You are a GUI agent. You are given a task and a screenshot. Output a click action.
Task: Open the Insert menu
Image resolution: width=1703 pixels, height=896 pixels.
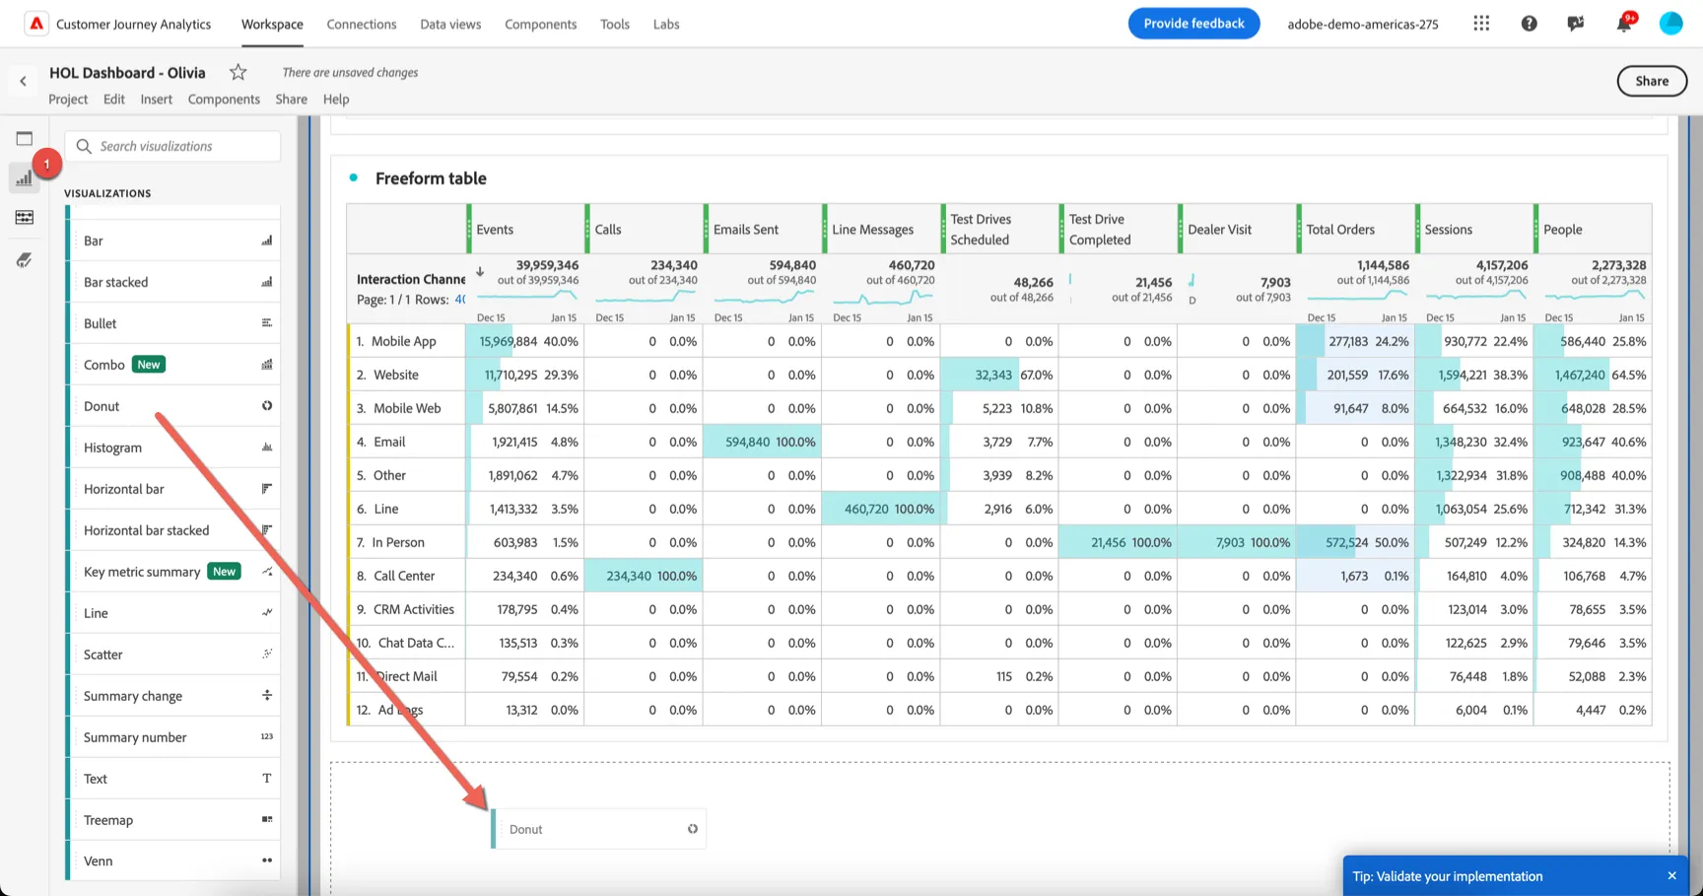coord(156,99)
